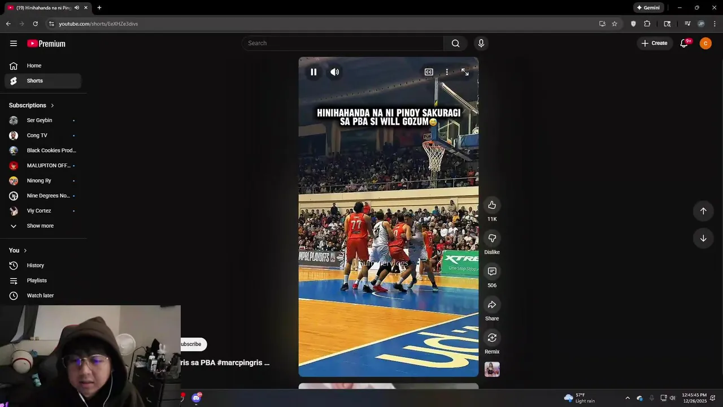
Task: Open Black Cookies Prod channel
Action: (x=43, y=150)
